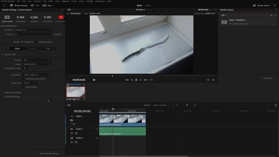The width and height of the screenshot is (279, 157).
Task: Switch to the Video settings tab
Action: tap(17, 48)
